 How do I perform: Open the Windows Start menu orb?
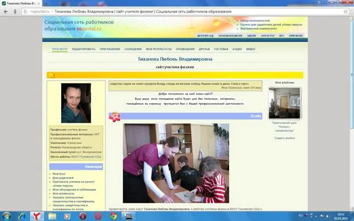[x=6, y=216]
